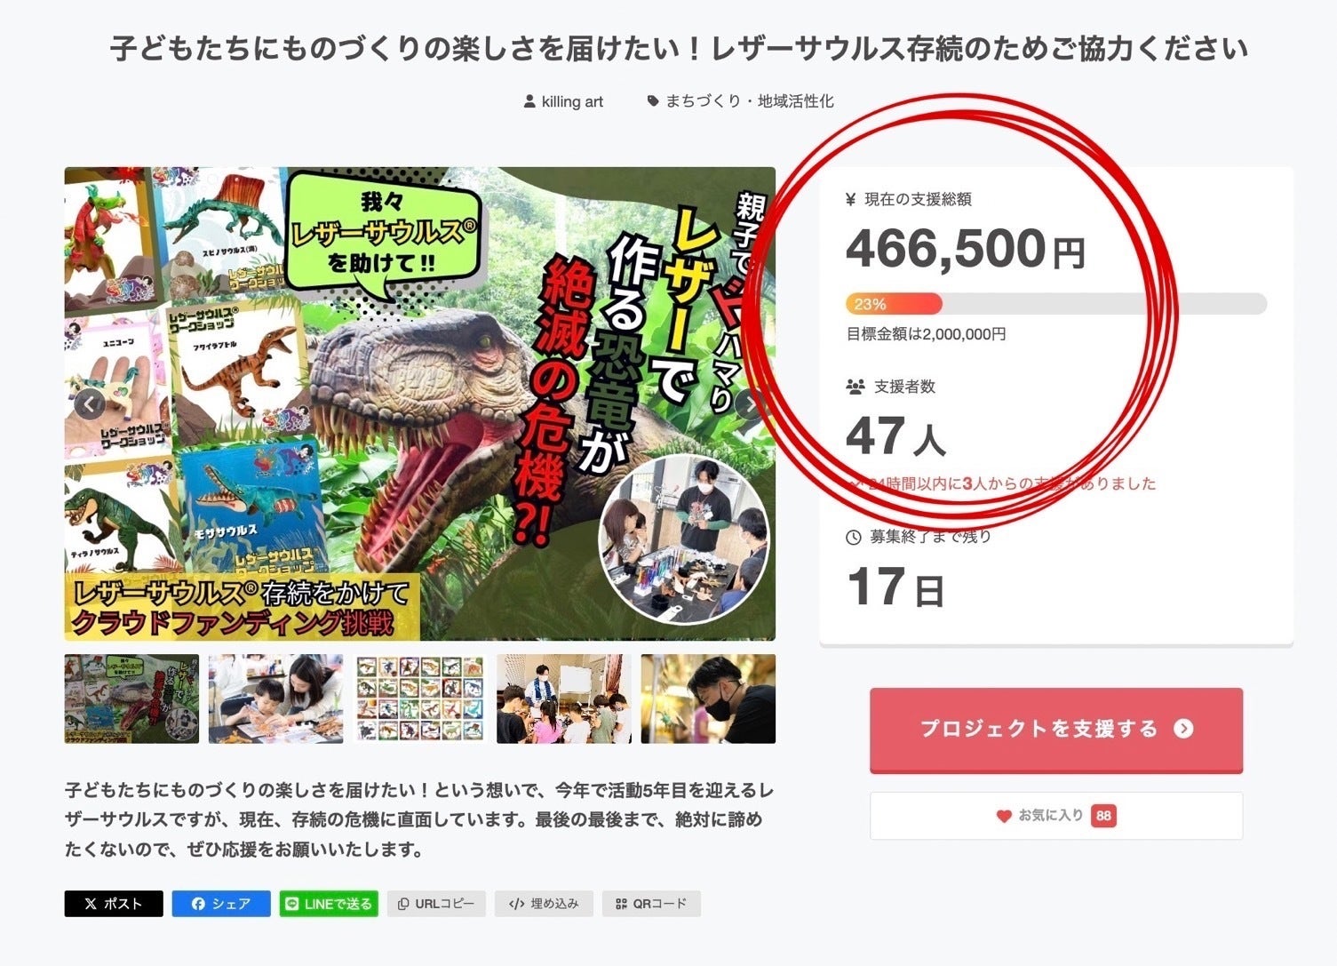Image resolution: width=1337 pixels, height=966 pixels.
Task: Click the LINE icon on LINEで送る button
Action: click(291, 904)
